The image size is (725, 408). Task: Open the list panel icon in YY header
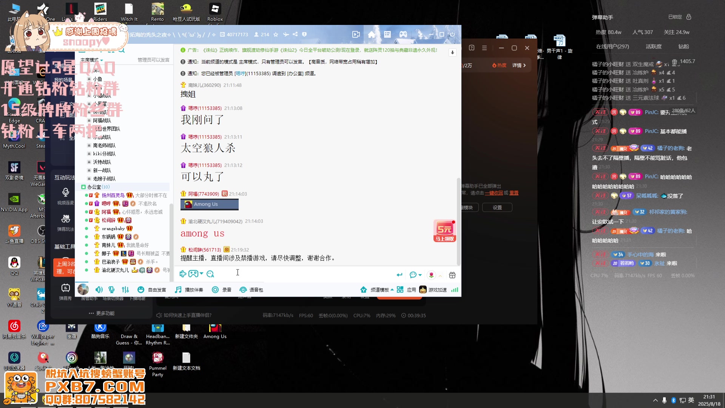(387, 34)
